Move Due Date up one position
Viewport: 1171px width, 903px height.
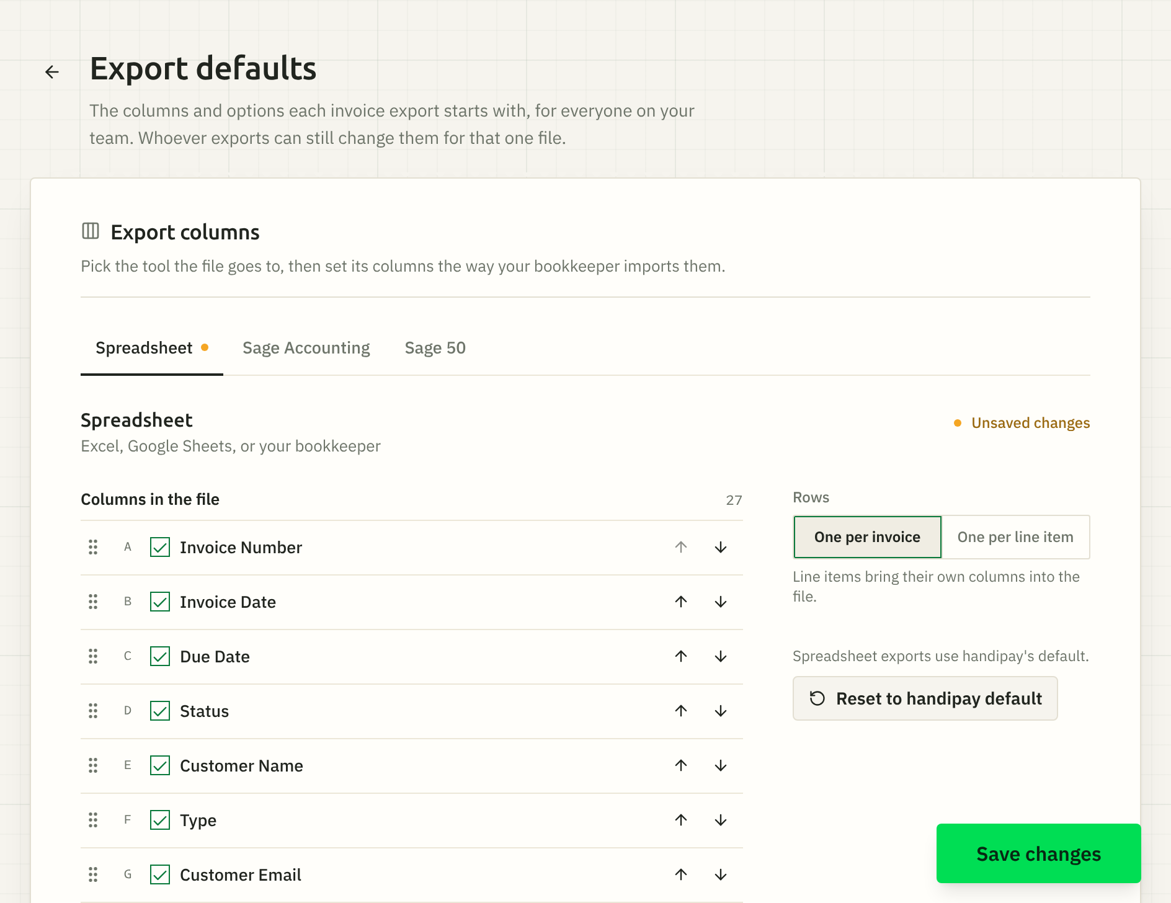681,656
